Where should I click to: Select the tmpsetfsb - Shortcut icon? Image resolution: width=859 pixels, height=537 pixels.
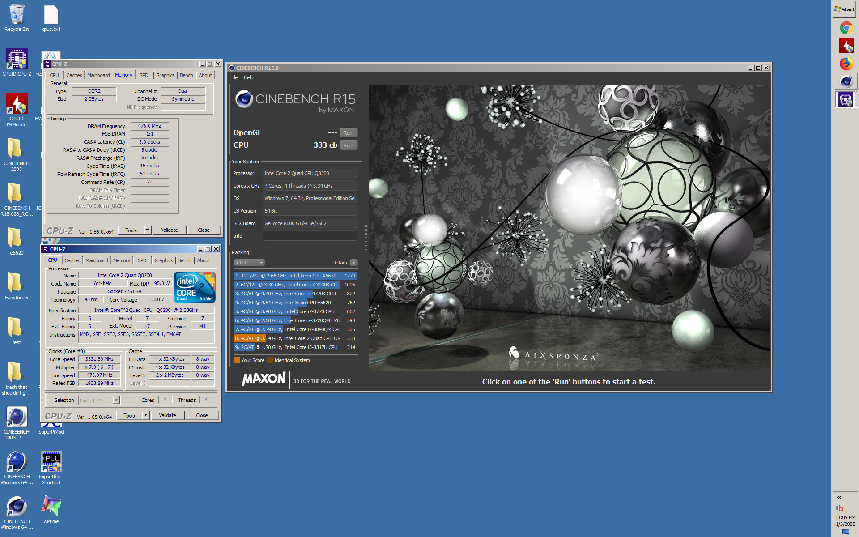pos(51,468)
